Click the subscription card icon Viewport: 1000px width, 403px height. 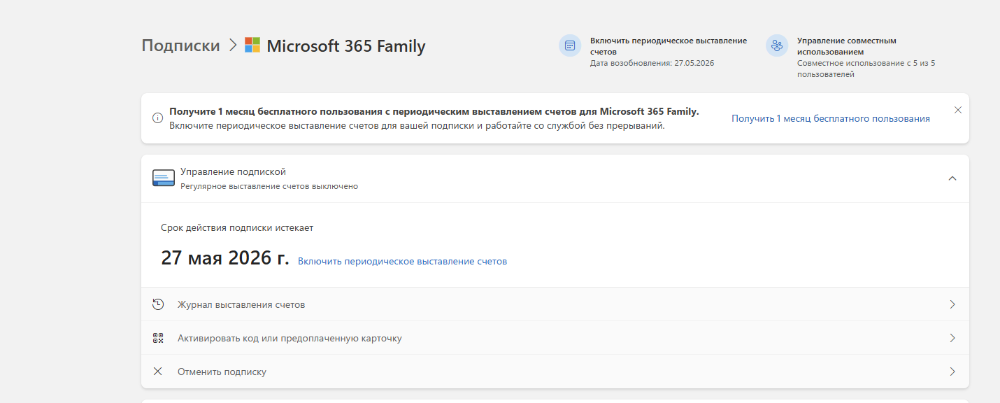click(163, 178)
